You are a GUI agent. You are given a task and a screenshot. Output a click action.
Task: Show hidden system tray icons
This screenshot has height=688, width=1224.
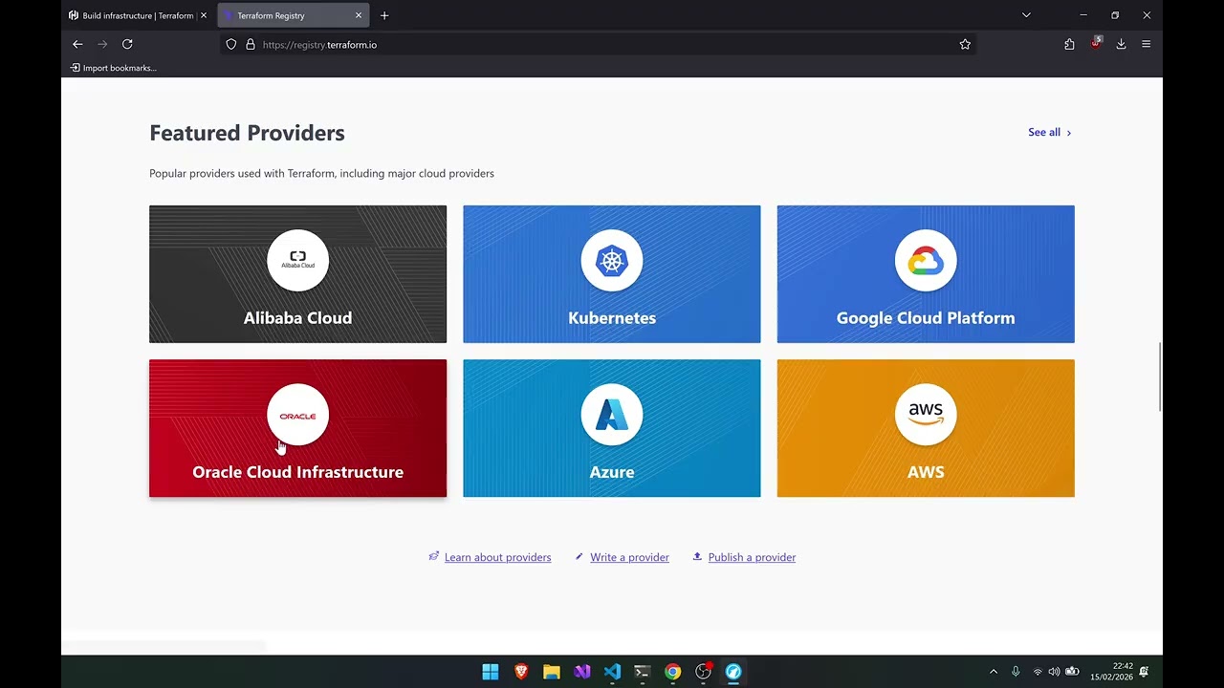993,672
